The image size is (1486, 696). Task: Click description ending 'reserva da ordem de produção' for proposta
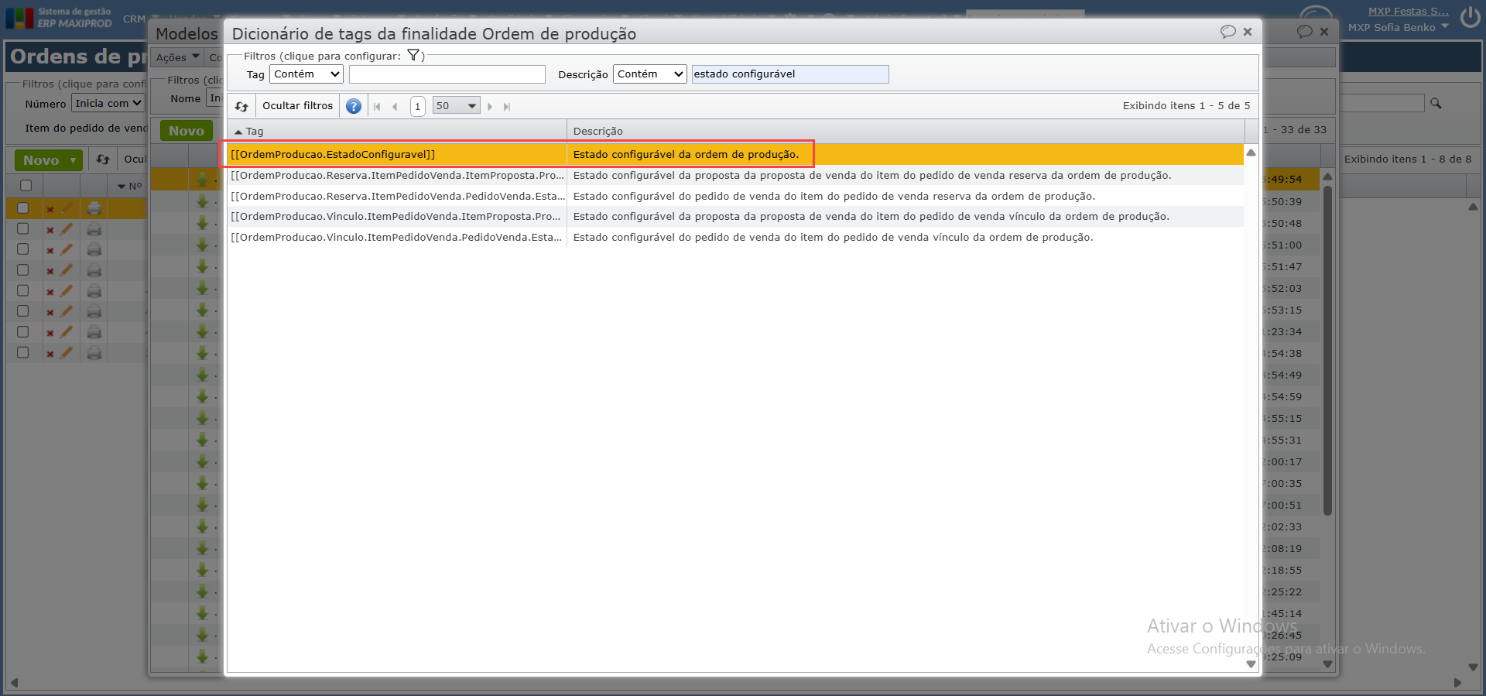tap(872, 175)
